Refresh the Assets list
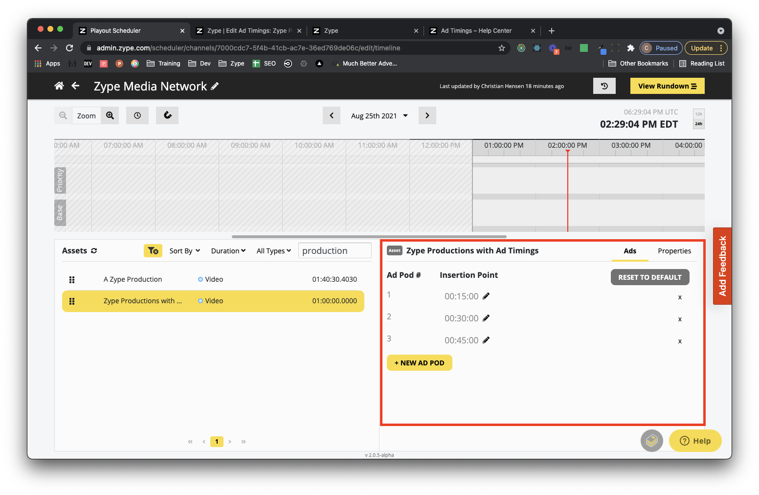This screenshot has width=759, height=495. 94,250
